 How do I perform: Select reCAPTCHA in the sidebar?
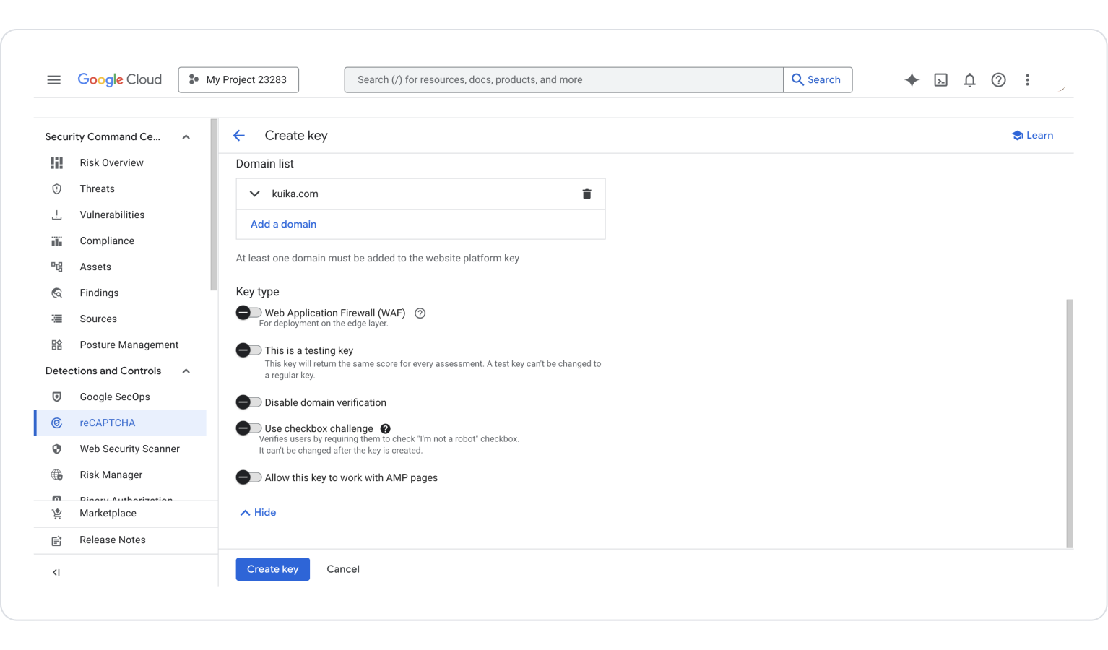point(120,423)
